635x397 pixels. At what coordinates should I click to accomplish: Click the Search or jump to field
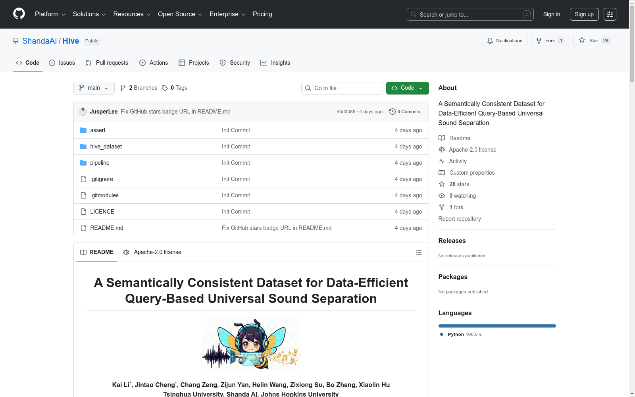(x=470, y=14)
